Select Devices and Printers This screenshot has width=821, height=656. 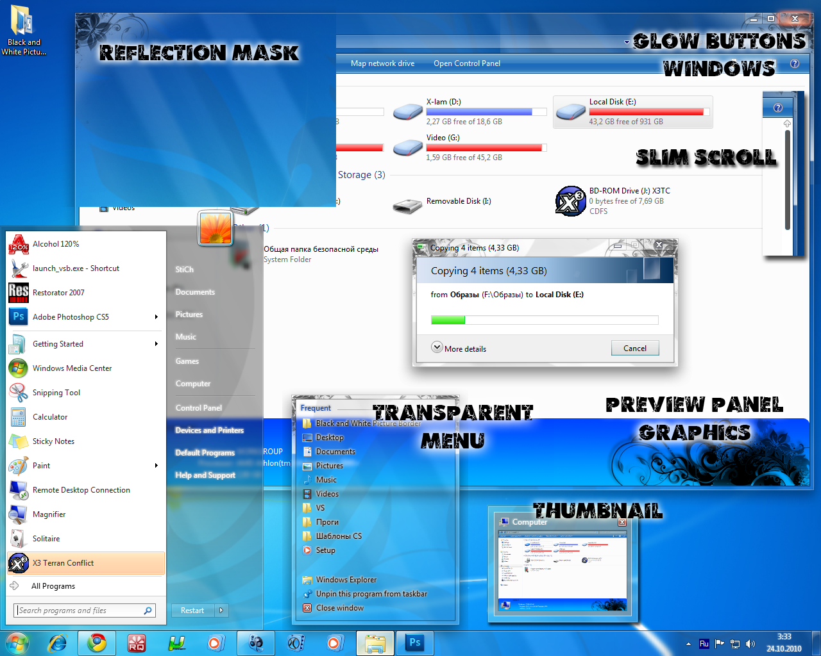210,430
